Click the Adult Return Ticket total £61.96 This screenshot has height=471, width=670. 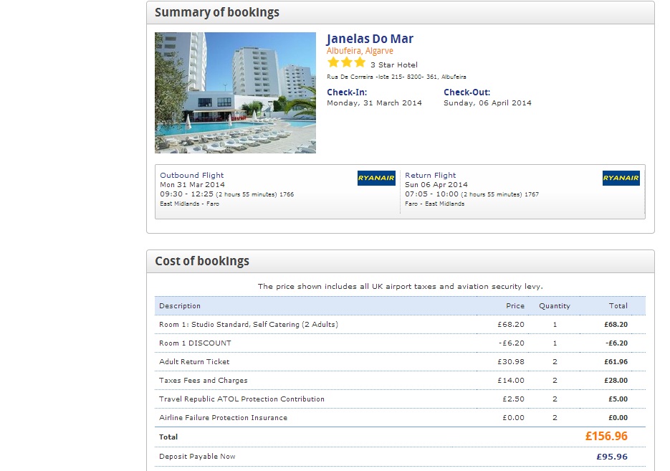coord(616,362)
